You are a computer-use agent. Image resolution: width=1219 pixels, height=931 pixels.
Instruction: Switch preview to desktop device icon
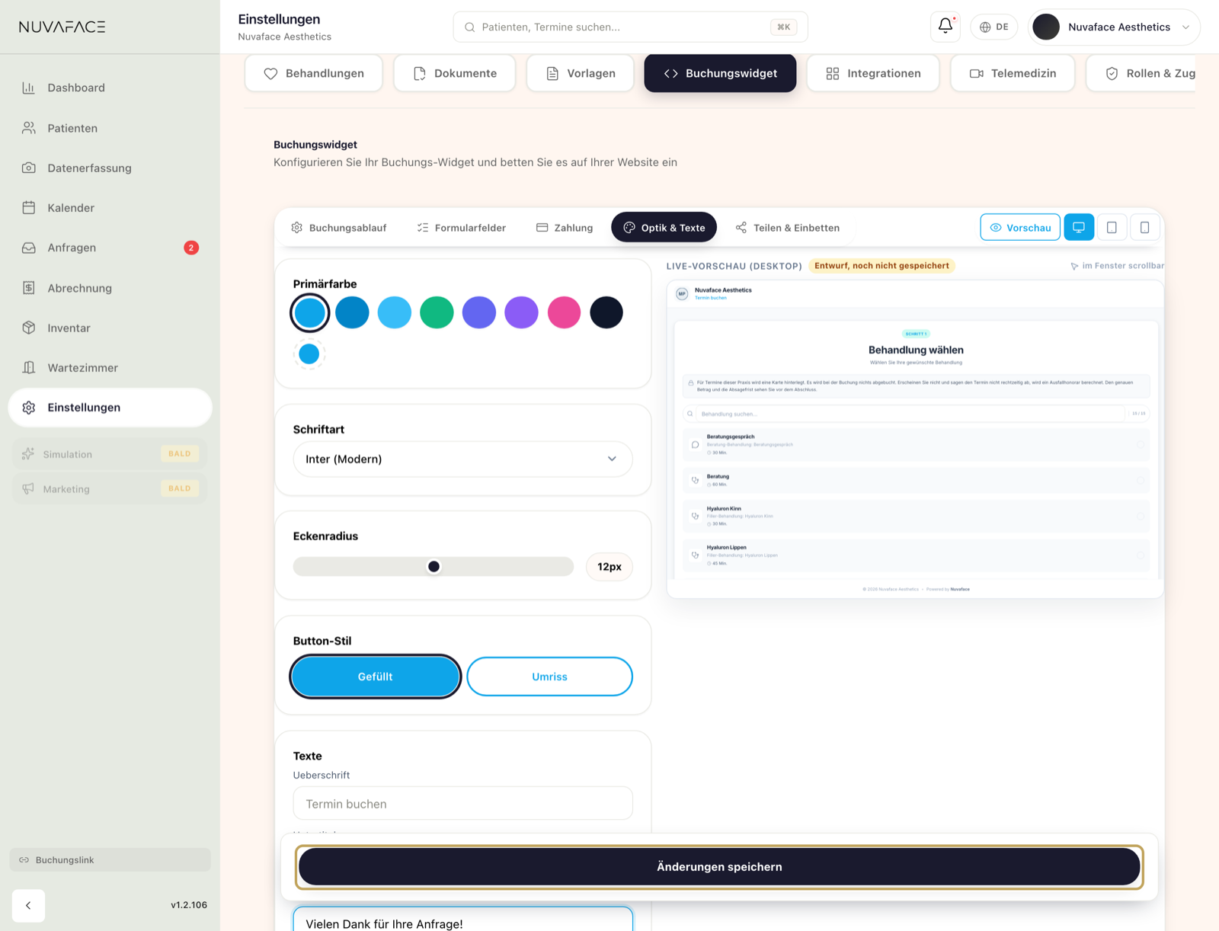click(1079, 227)
